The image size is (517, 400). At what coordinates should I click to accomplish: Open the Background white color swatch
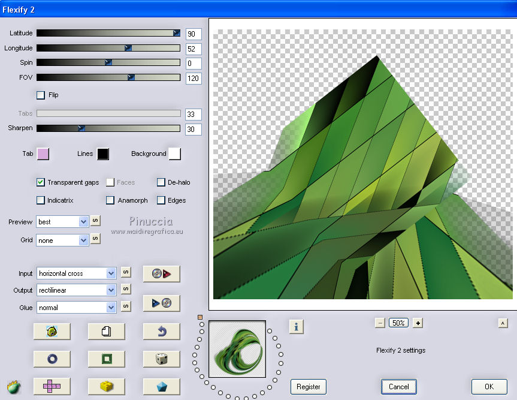175,154
